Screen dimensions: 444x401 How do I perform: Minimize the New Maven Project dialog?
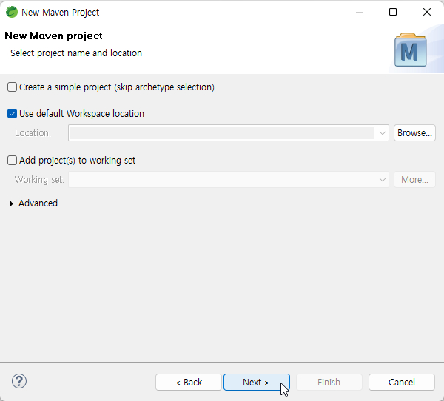pos(360,12)
